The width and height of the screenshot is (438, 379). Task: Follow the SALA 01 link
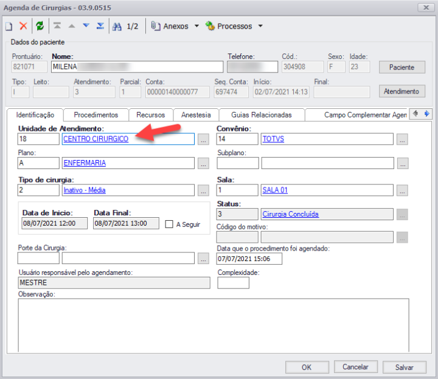[275, 190]
